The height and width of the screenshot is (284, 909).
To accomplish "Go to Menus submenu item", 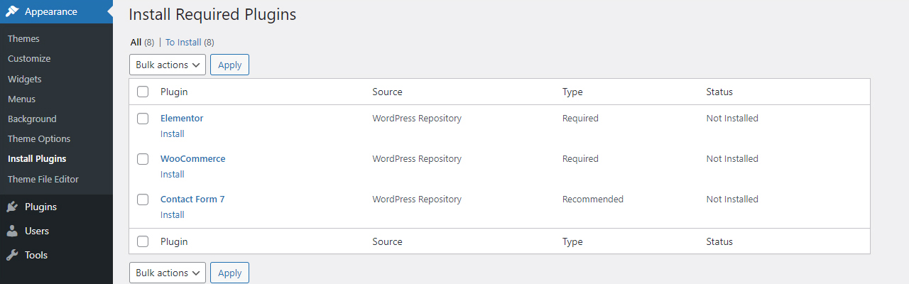I will (21, 99).
